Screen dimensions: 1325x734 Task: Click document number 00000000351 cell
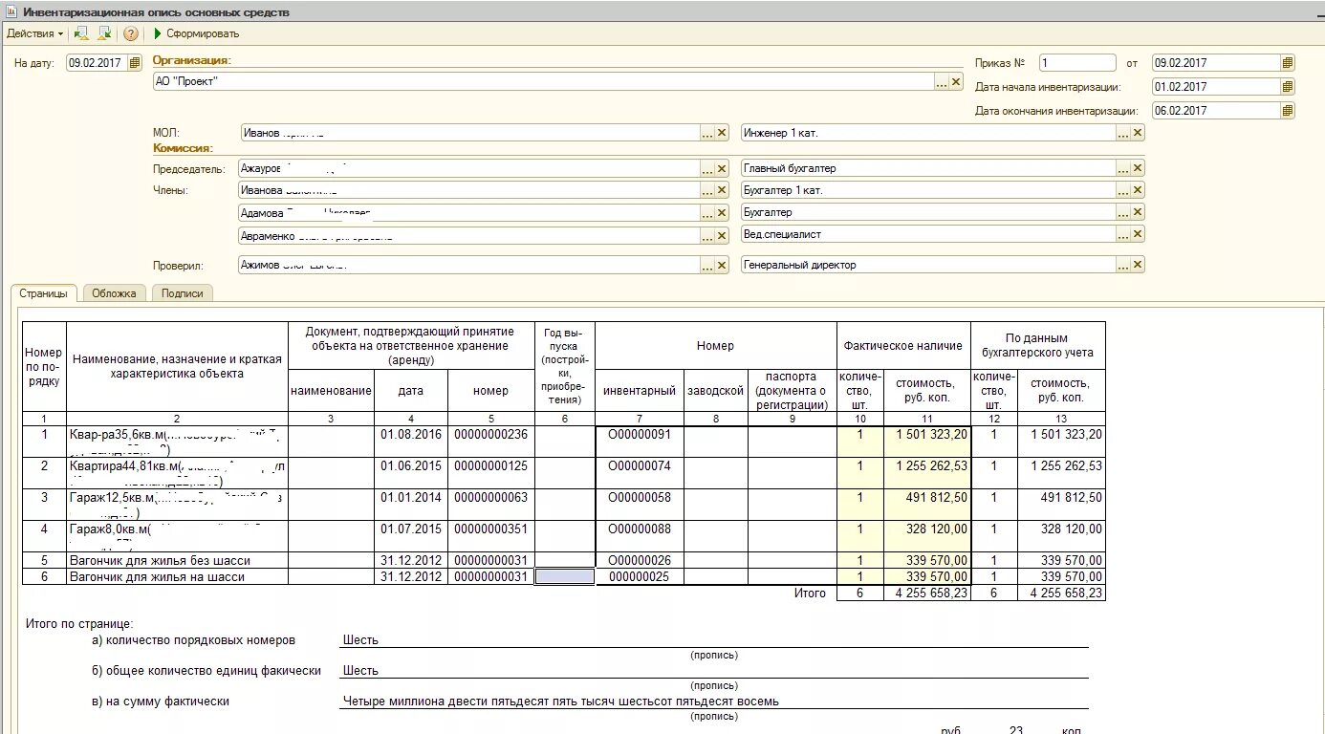pyautogui.click(x=491, y=536)
